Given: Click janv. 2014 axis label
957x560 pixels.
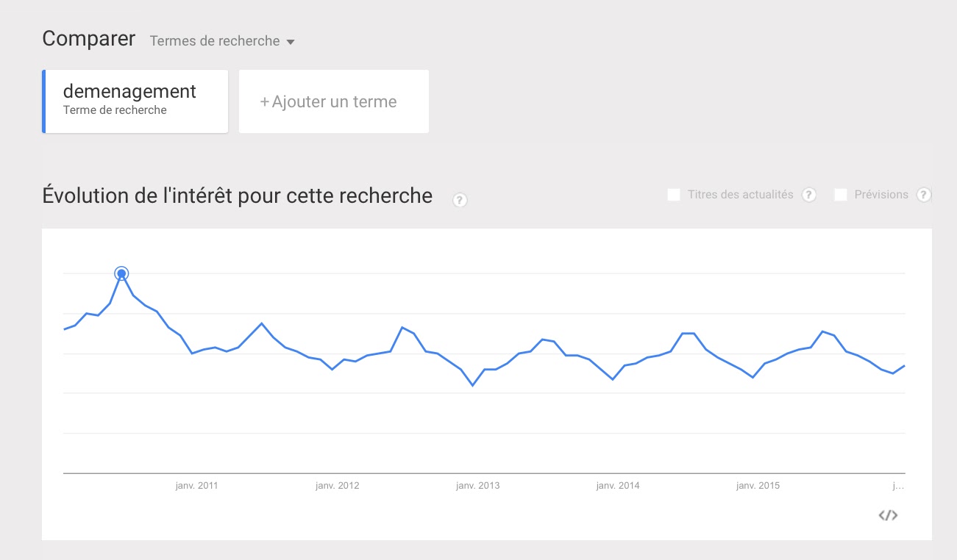Looking at the screenshot, I should [x=618, y=486].
